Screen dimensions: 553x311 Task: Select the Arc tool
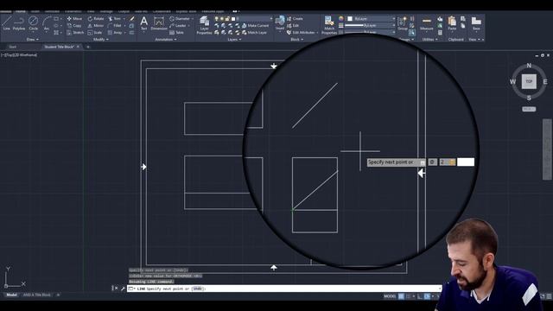pos(46,23)
